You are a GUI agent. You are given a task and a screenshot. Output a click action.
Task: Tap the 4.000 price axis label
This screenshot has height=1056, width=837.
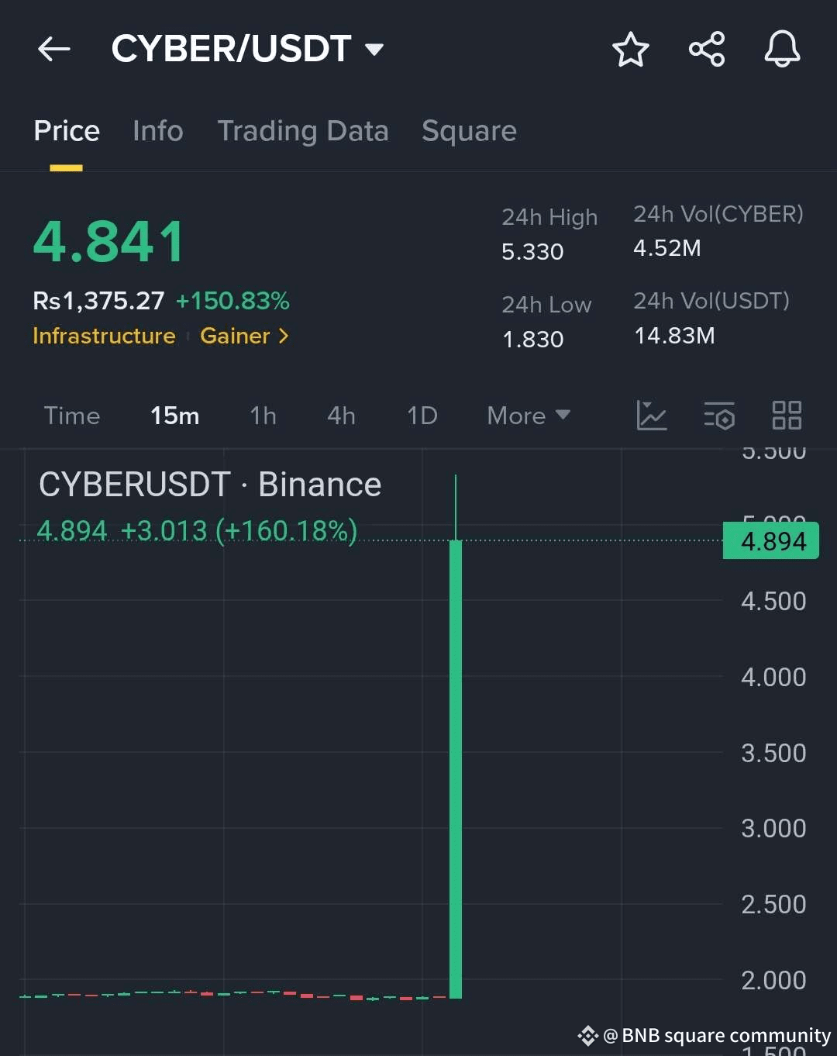click(773, 678)
